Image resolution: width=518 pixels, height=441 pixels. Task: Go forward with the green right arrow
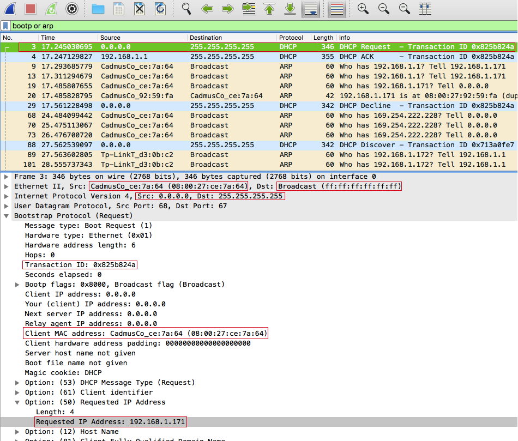pyautogui.click(x=227, y=9)
